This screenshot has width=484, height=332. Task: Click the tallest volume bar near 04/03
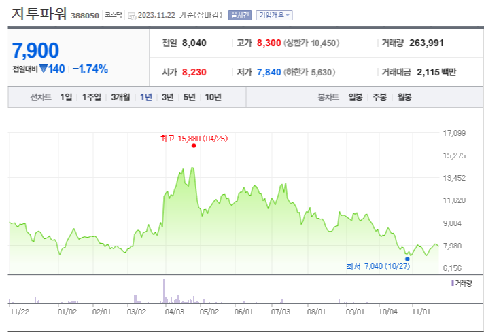coord(164,291)
